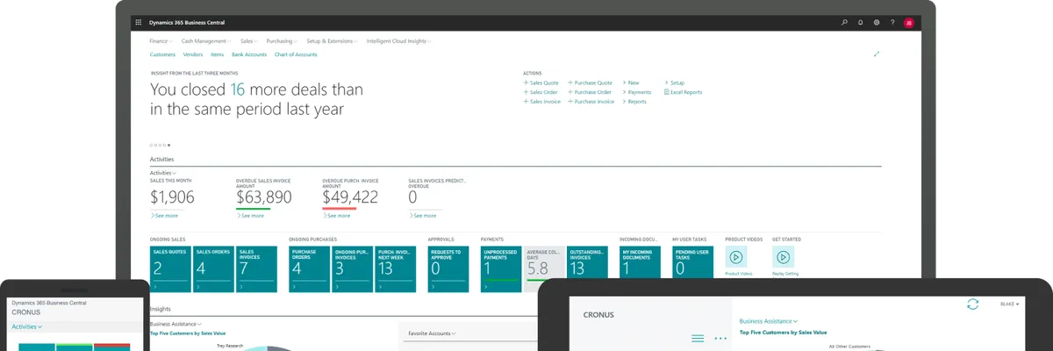
Task: Open the Excel Reports action
Action: [684, 92]
